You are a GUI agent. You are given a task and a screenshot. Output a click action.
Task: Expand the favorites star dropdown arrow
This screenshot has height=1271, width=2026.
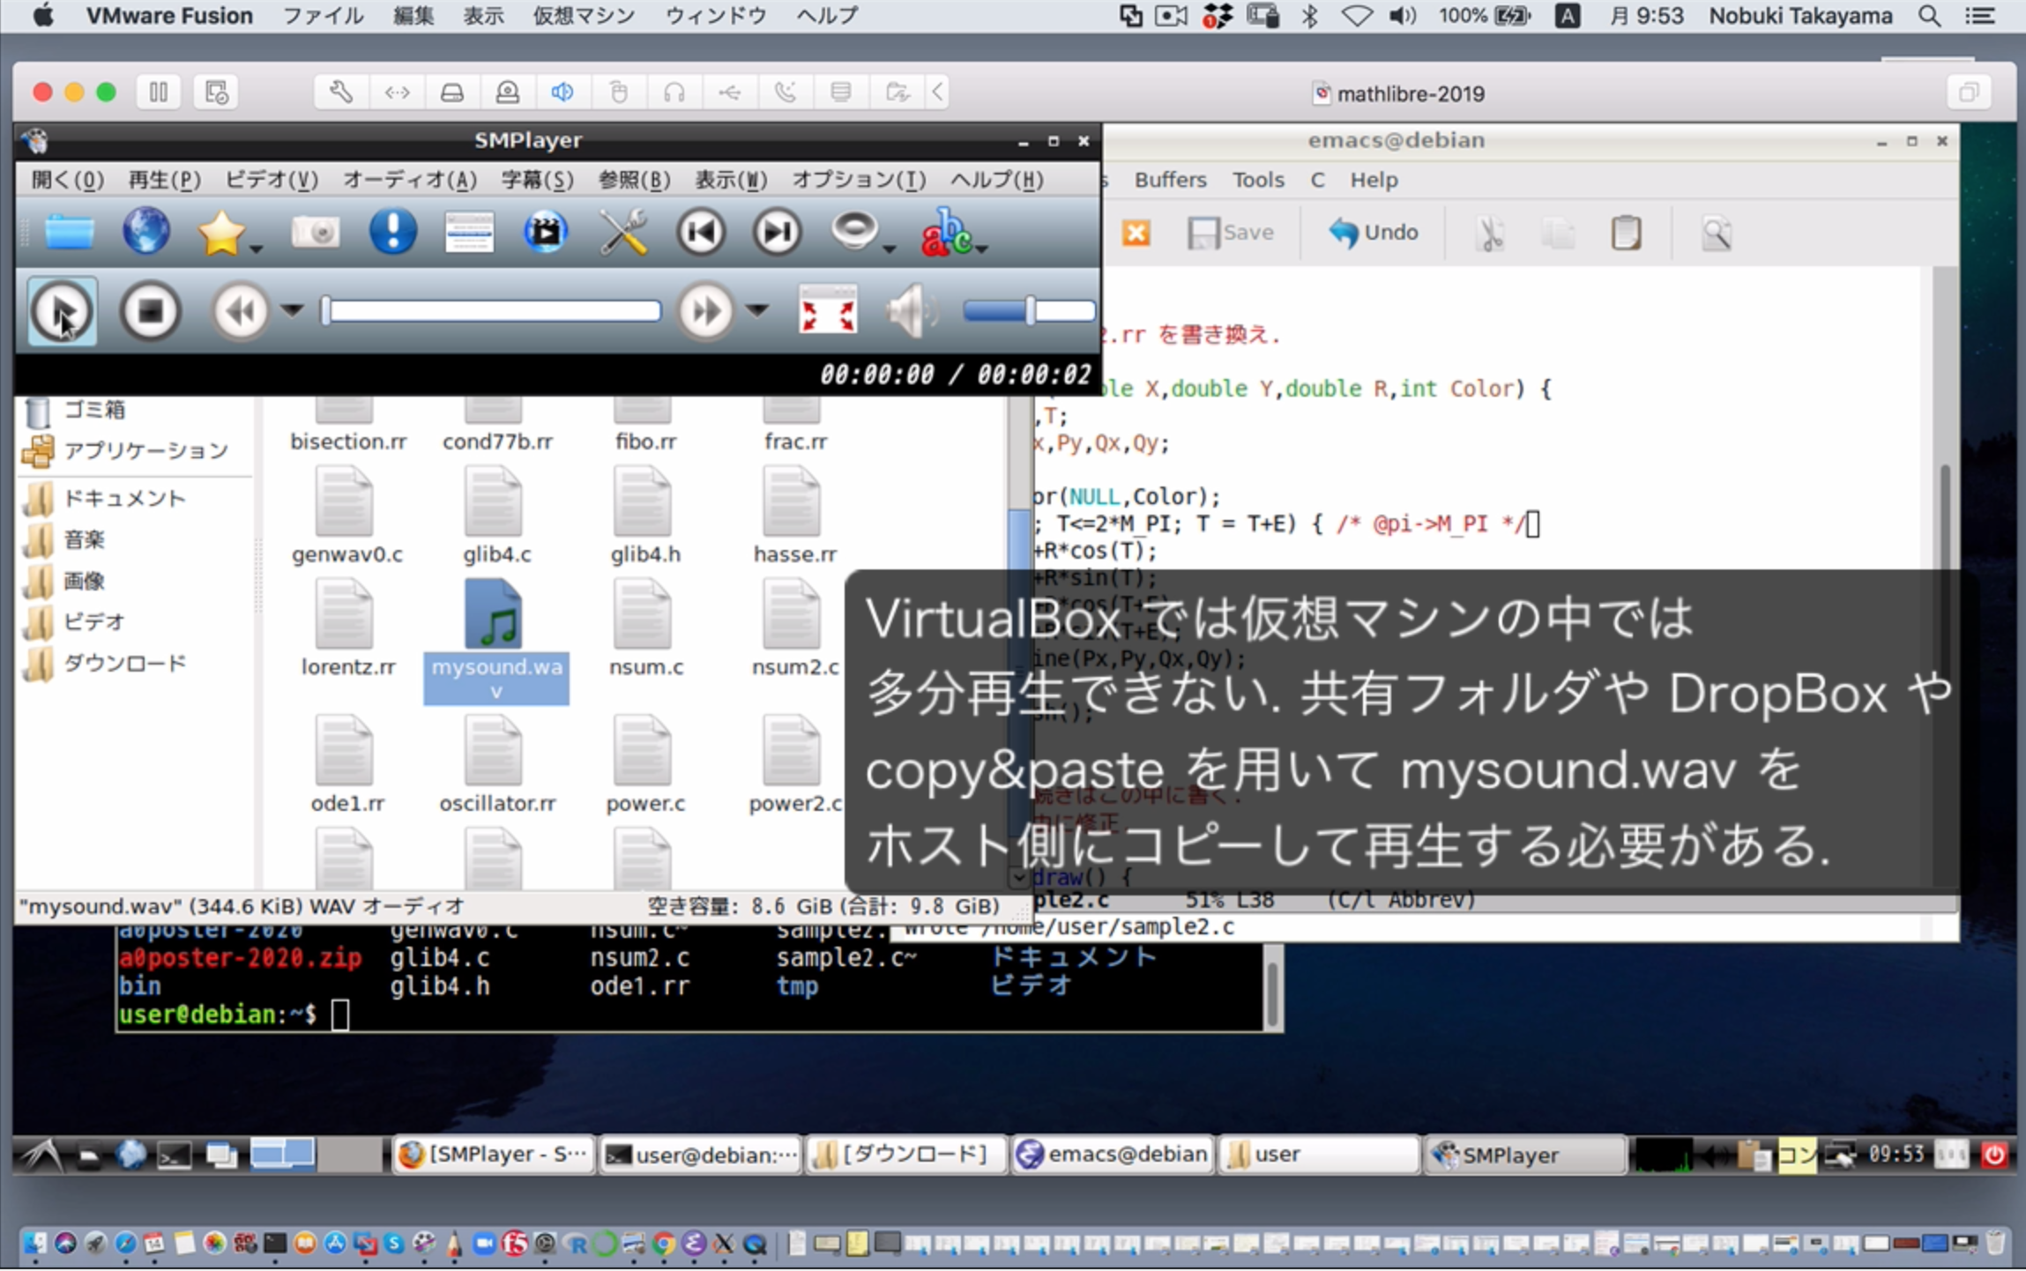point(256,249)
